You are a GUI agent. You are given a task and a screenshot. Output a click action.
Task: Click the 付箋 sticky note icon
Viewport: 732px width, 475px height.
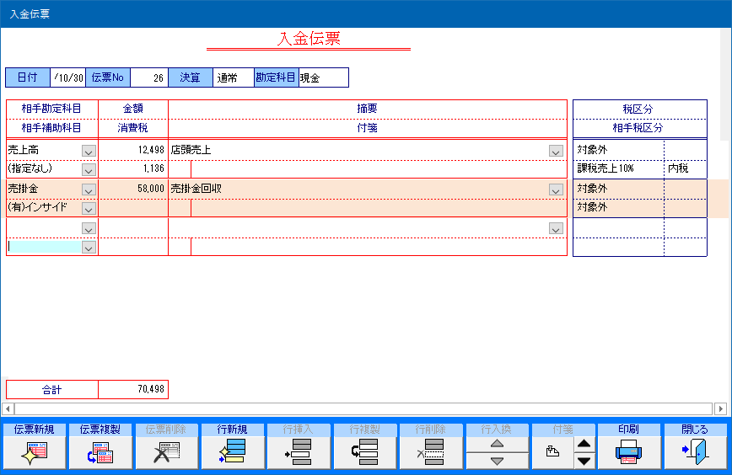click(552, 451)
